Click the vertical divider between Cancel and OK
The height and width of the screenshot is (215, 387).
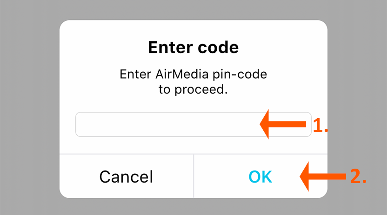[193, 176]
